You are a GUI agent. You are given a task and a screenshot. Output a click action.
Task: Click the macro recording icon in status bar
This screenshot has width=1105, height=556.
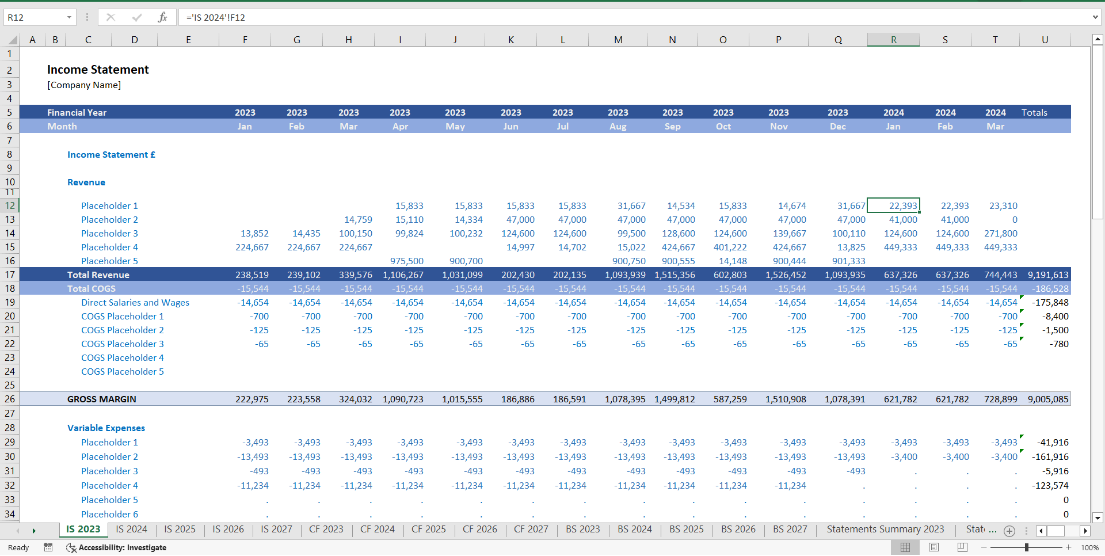[48, 547]
